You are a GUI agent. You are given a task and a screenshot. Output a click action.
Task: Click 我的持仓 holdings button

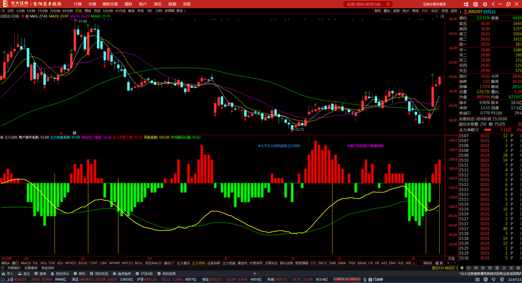[60, 274]
